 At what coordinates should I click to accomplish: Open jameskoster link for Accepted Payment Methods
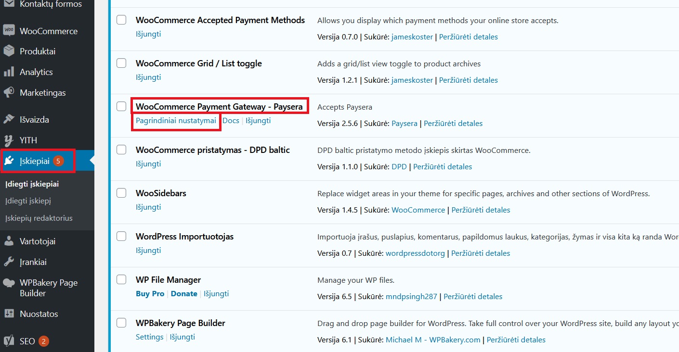point(412,37)
